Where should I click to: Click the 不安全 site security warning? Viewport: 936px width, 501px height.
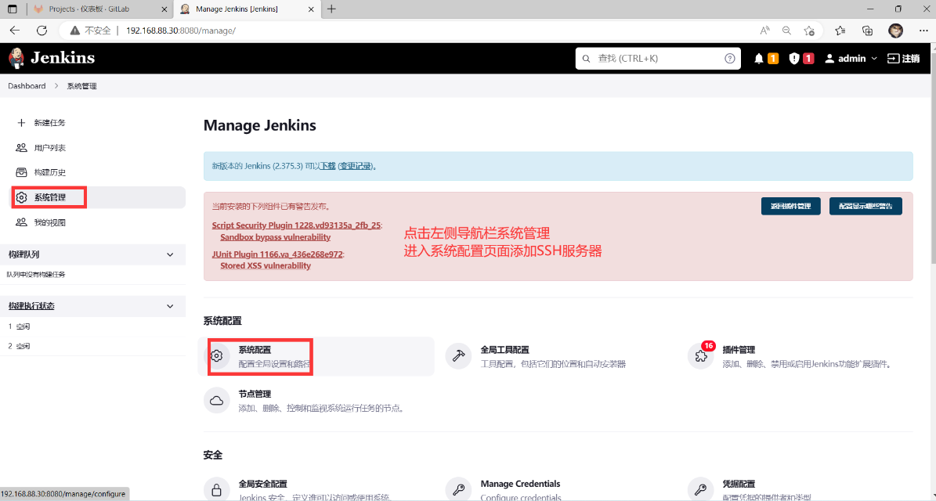[90, 31]
